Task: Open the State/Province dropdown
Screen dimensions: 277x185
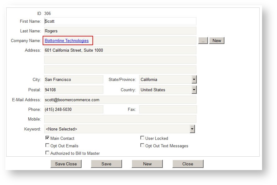Action: [195, 79]
